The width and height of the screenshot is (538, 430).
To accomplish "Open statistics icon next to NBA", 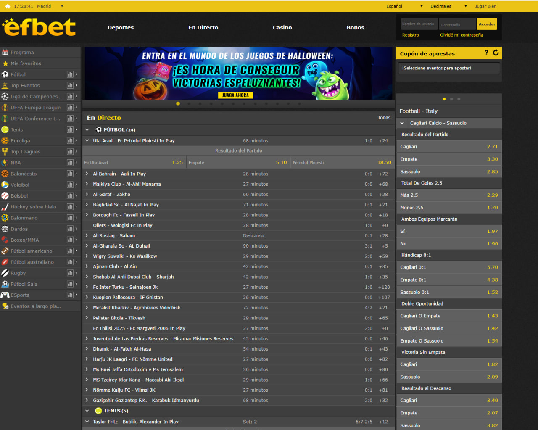I will (x=70, y=163).
